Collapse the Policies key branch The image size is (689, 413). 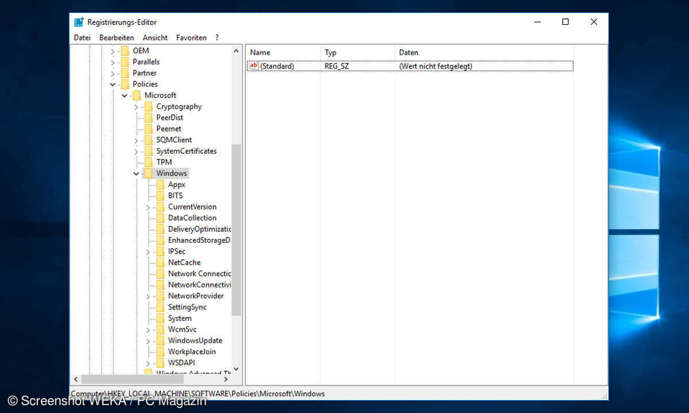coord(113,84)
